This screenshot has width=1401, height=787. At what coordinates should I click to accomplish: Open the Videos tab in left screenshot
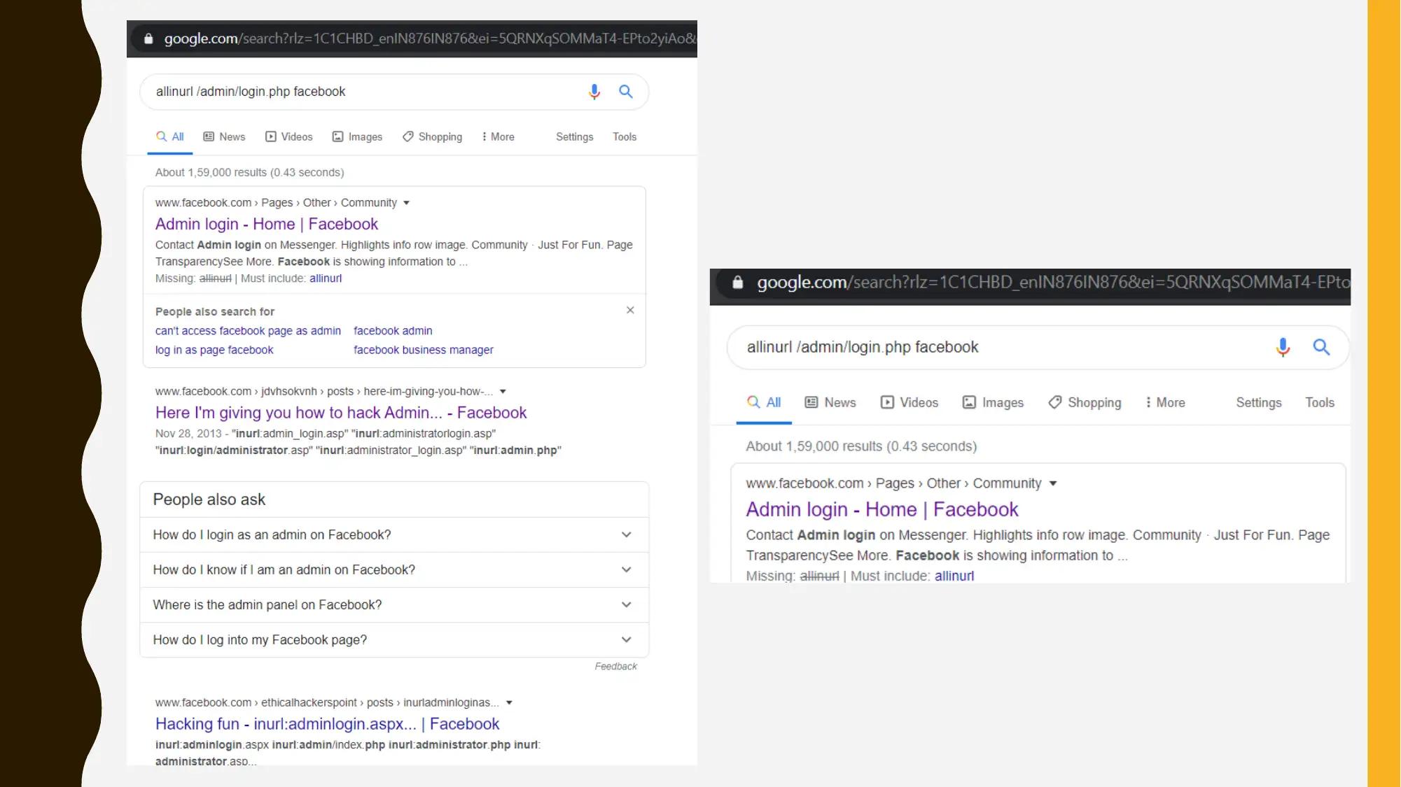pos(288,136)
